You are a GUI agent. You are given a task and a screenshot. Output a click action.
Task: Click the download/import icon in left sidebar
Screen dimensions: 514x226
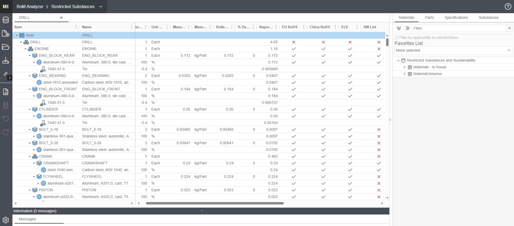tap(6, 61)
